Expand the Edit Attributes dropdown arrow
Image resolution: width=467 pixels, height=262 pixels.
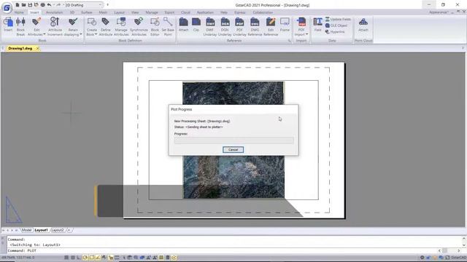(x=45, y=34)
